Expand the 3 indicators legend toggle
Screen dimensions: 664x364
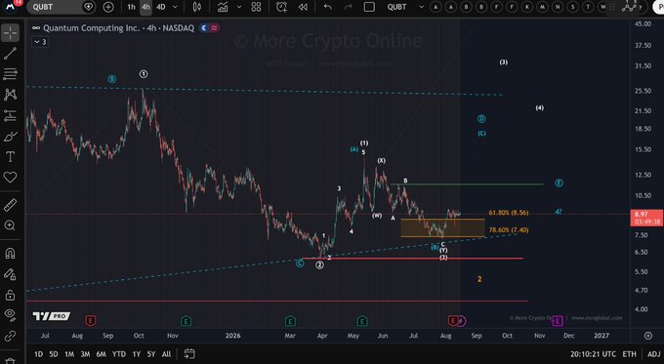40,42
